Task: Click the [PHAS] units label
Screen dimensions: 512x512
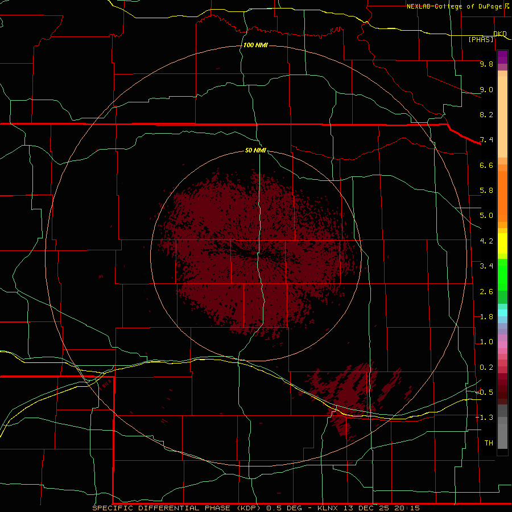Action: (481, 40)
